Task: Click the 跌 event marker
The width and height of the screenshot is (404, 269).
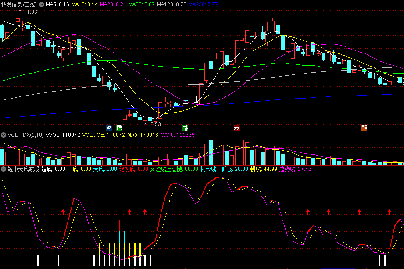Action: 119,127
